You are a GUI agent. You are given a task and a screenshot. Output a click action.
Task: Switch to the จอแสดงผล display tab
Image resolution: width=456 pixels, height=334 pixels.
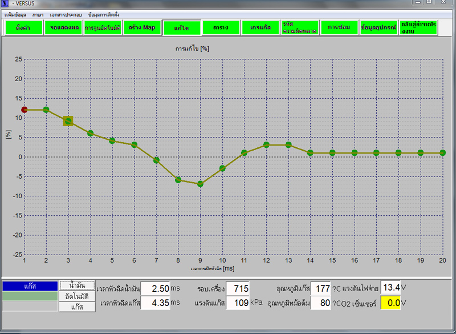(x=64, y=27)
